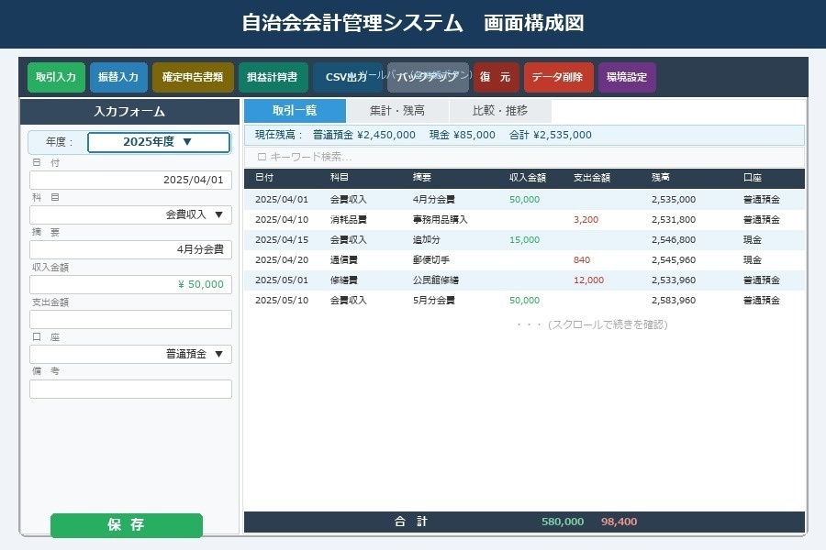Switch to the 集計・残高 tab
Screen dimensions: 826x550
(397, 110)
